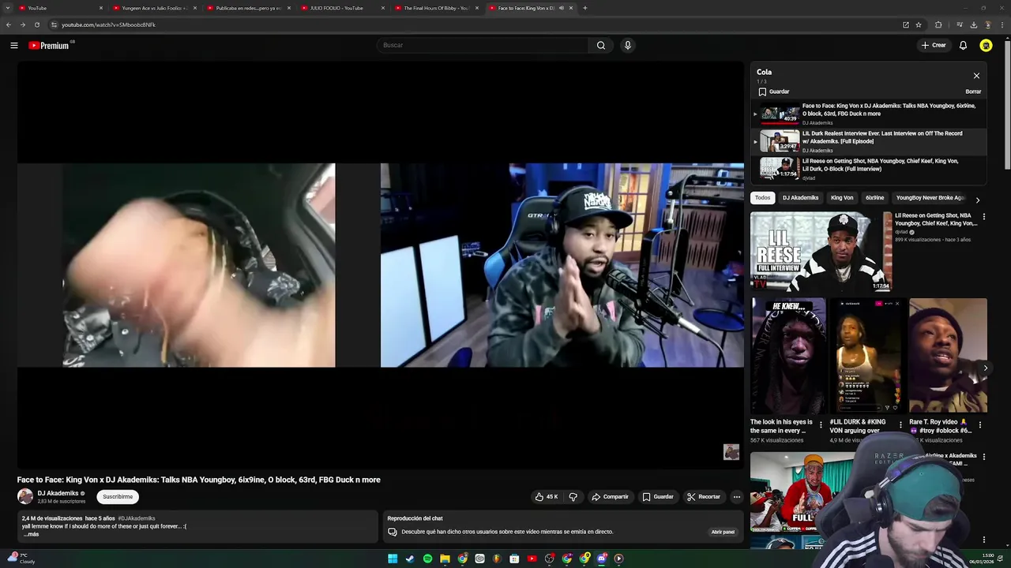The height and width of the screenshot is (568, 1011).
Task: Dislike the video with the thumbs-down
Action: [573, 497]
